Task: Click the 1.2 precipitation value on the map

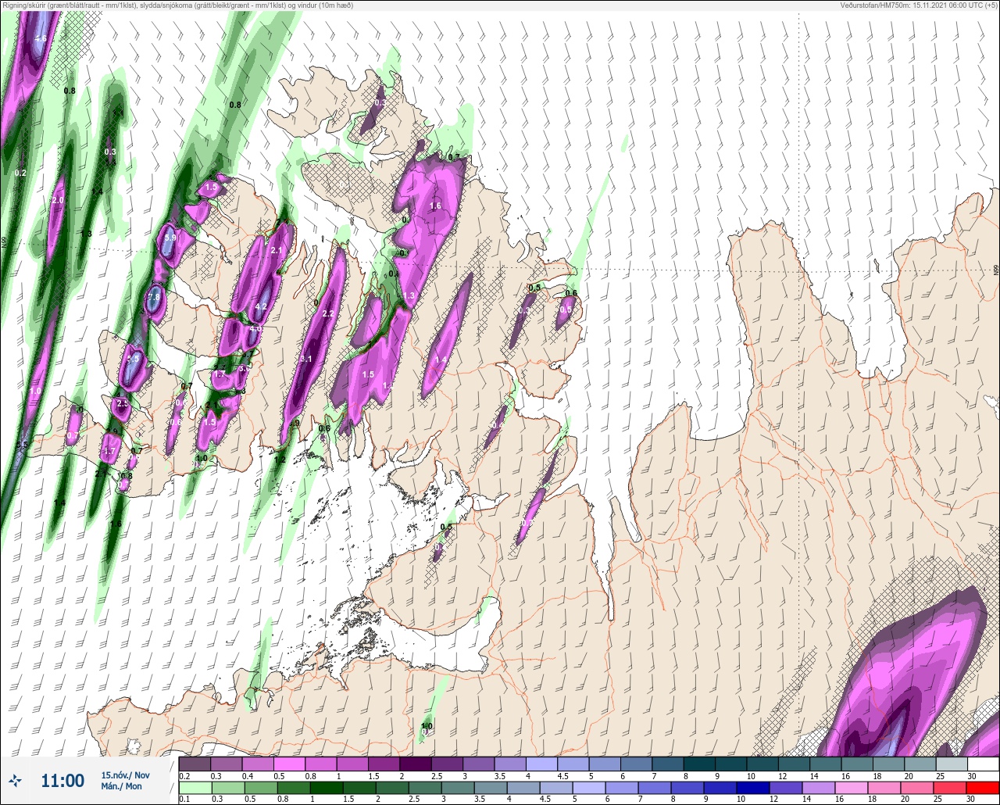Action: (x=280, y=460)
